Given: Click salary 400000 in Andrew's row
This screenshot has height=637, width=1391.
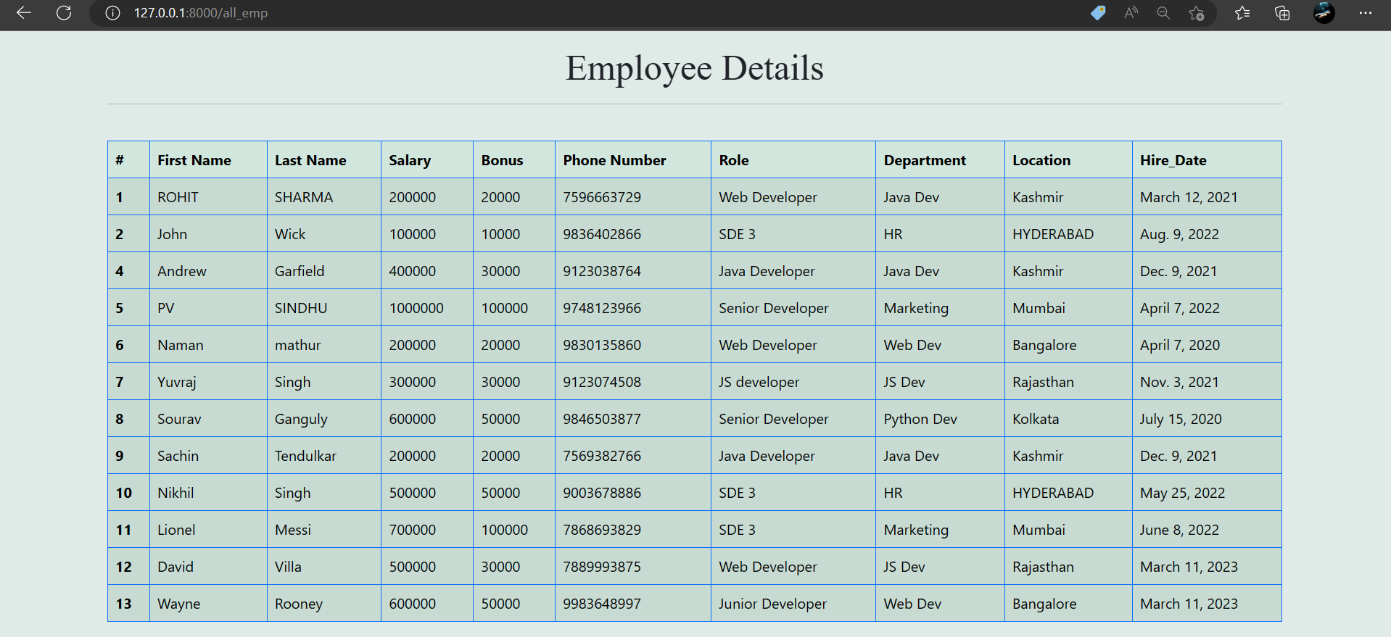Looking at the screenshot, I should point(413,271).
